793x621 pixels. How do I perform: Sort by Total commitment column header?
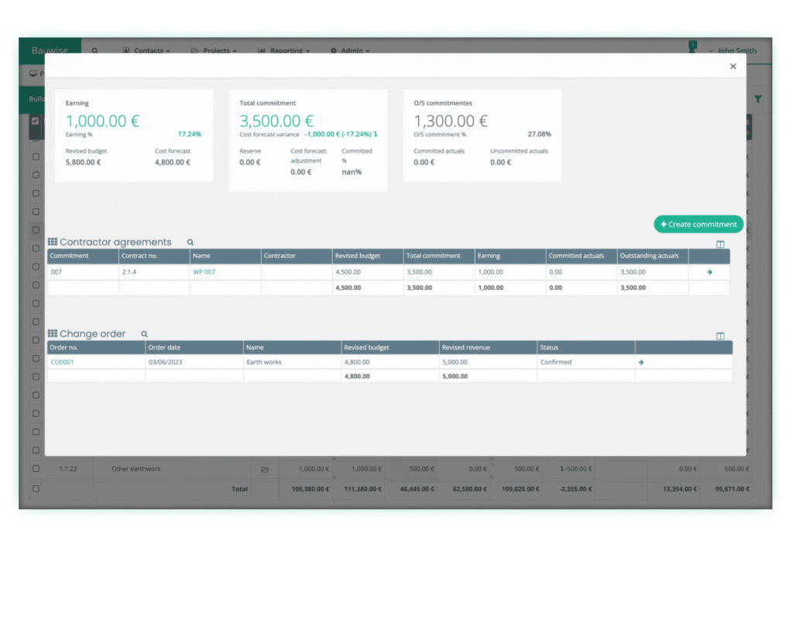click(x=439, y=256)
